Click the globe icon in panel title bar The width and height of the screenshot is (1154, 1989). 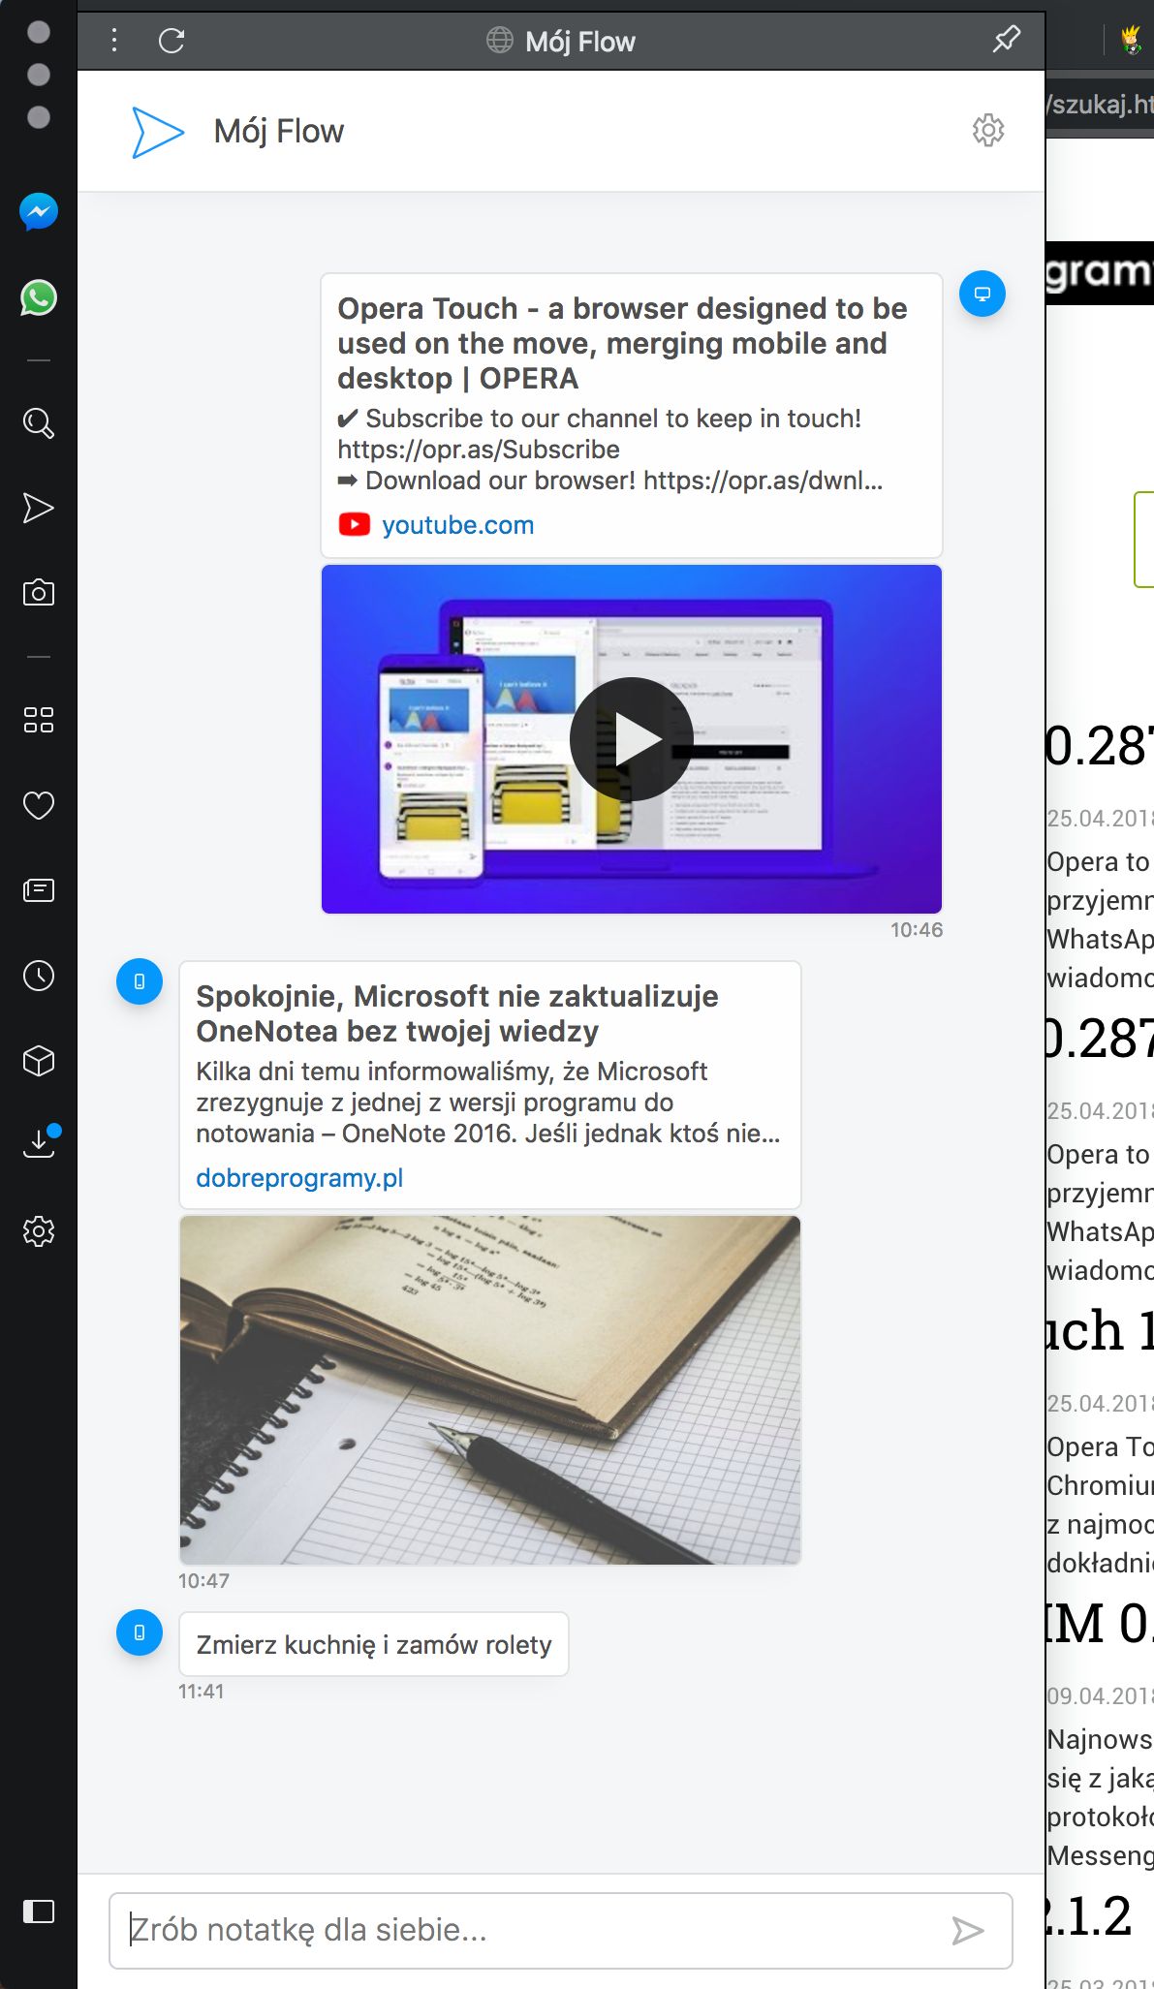[500, 40]
